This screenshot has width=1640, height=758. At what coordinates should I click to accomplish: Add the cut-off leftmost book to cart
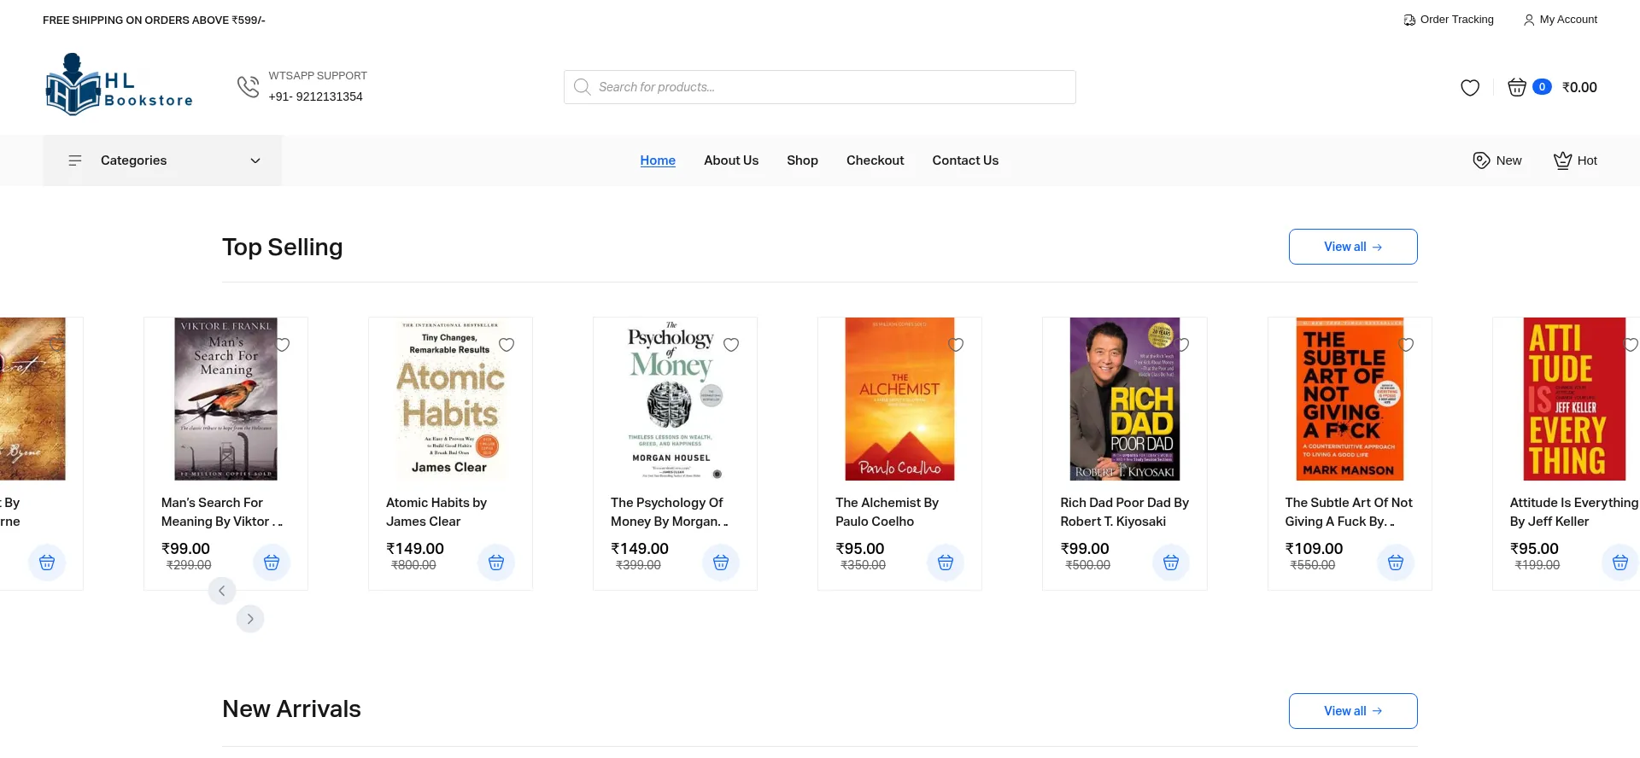[47, 563]
